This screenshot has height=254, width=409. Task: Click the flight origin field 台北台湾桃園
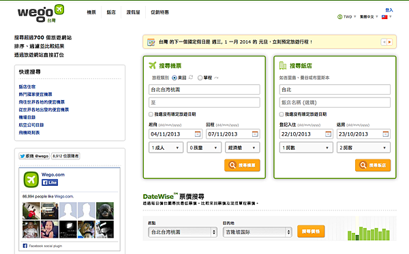(204, 90)
